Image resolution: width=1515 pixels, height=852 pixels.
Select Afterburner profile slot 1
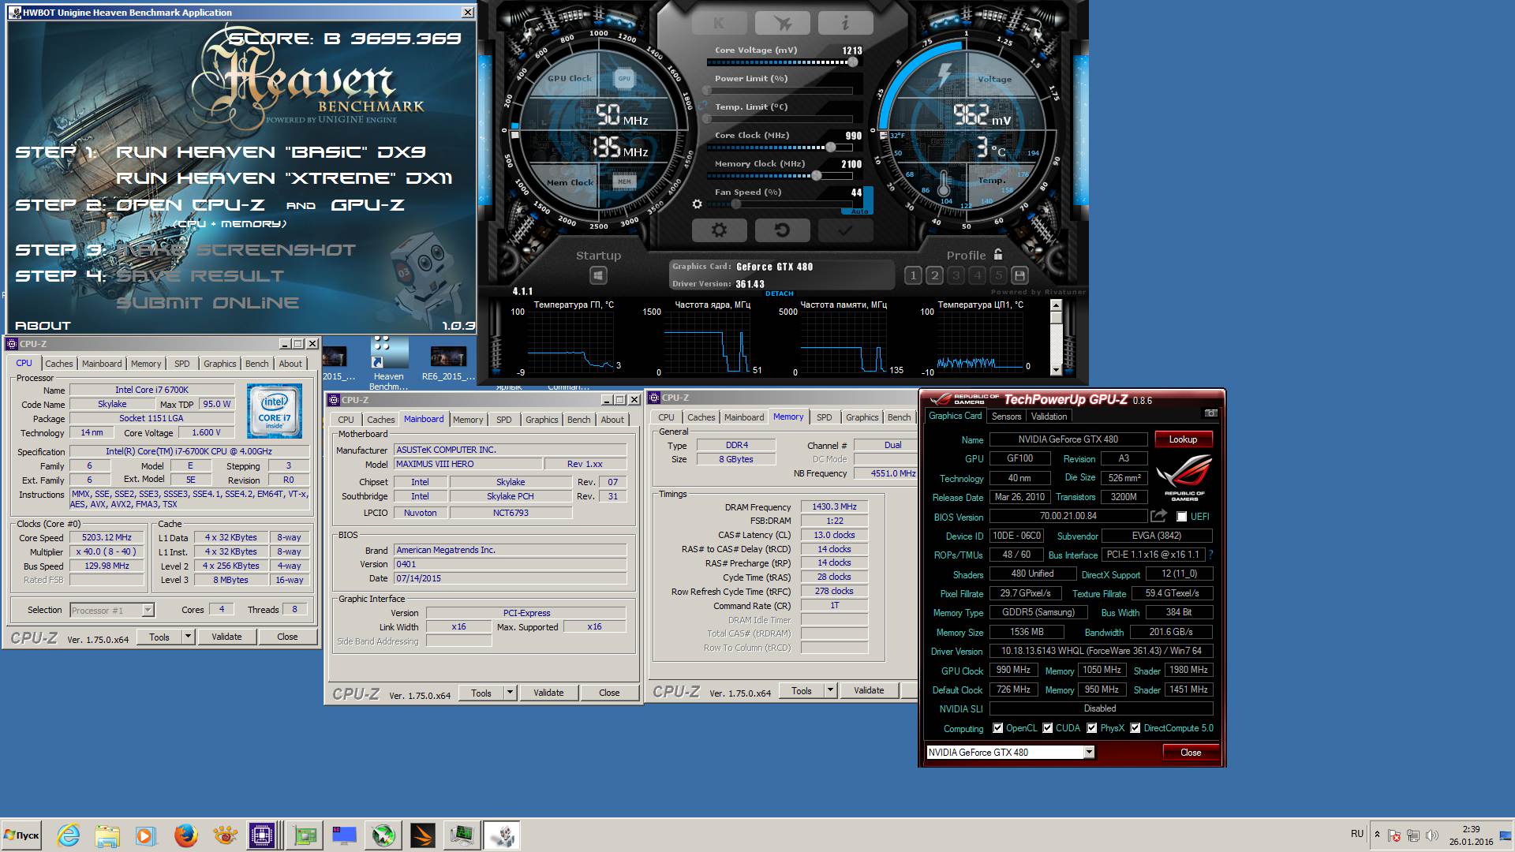pyautogui.click(x=913, y=275)
